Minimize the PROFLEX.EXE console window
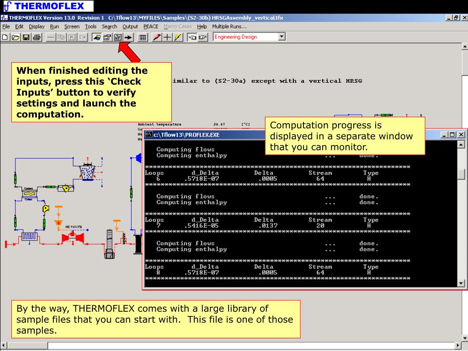 (x=444, y=135)
